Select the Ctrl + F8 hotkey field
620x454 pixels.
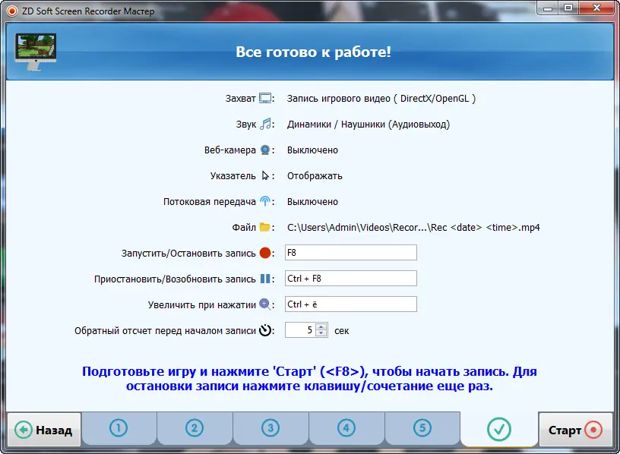tap(351, 278)
